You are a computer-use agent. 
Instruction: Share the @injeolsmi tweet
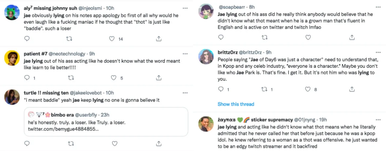coord(159,39)
